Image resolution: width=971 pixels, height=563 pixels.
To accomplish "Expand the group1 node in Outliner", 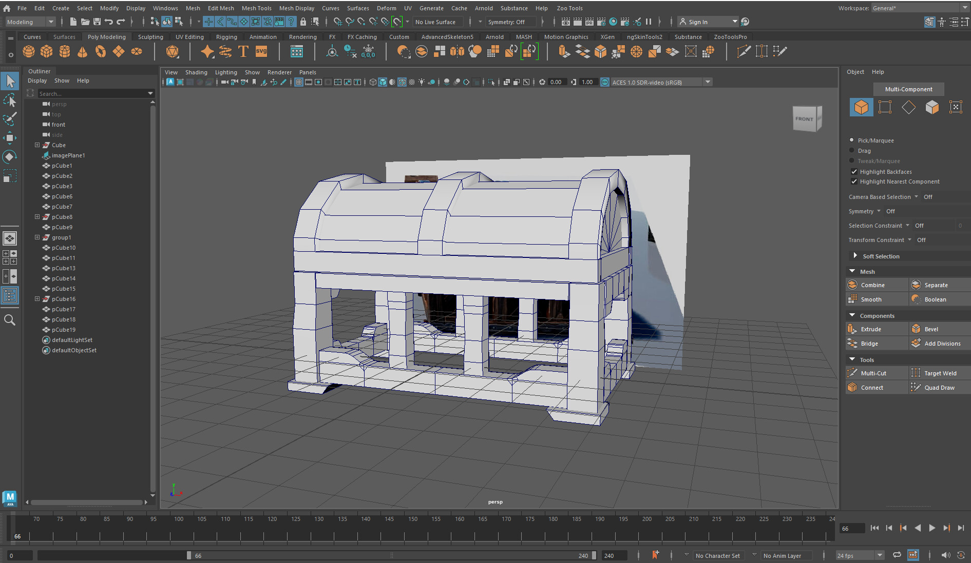I will pyautogui.click(x=37, y=237).
